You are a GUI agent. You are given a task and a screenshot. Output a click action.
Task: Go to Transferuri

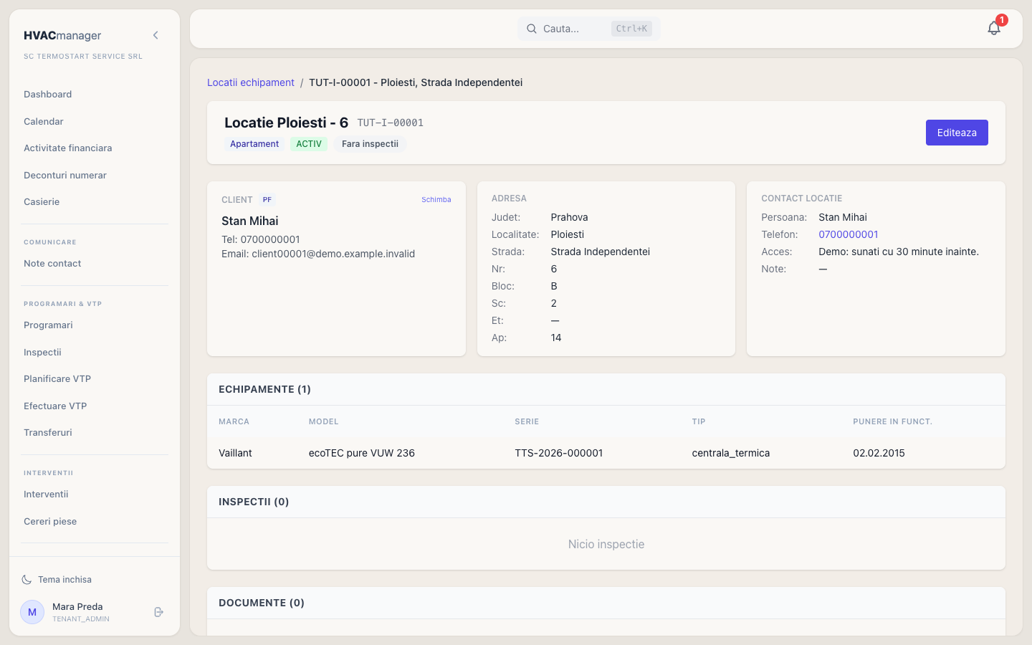(48, 433)
